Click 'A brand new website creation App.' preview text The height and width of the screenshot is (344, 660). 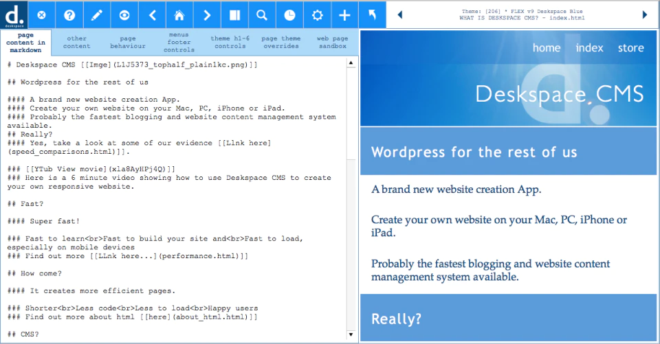(x=456, y=190)
